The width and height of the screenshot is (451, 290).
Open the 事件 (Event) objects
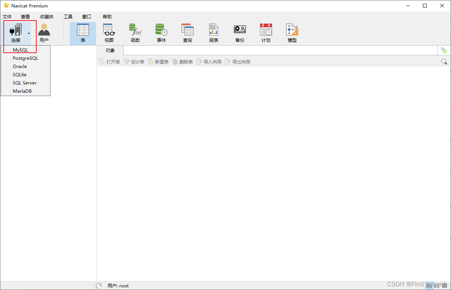161,33
